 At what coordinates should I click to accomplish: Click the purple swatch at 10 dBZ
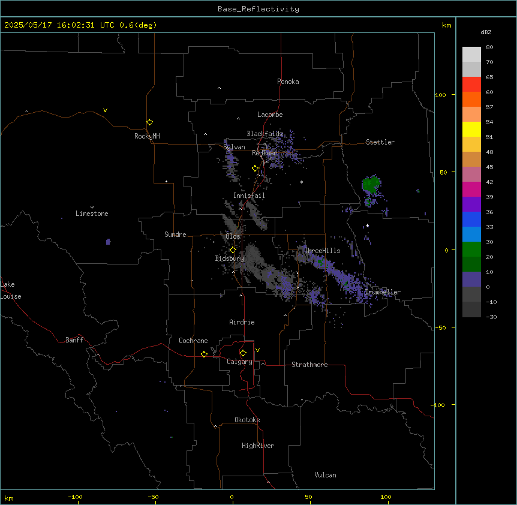click(471, 279)
